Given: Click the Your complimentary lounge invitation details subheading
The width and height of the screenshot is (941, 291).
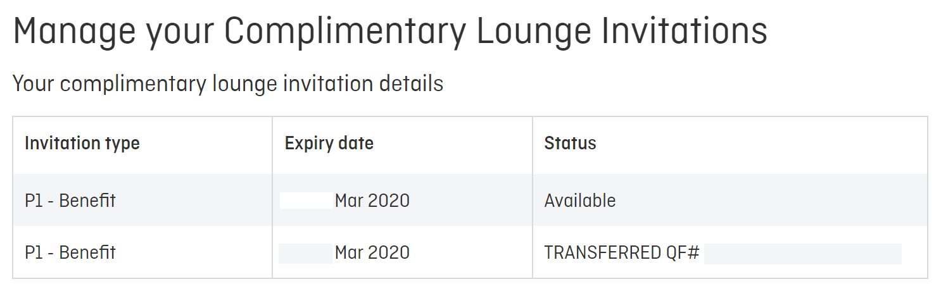Looking at the screenshot, I should point(228,84).
